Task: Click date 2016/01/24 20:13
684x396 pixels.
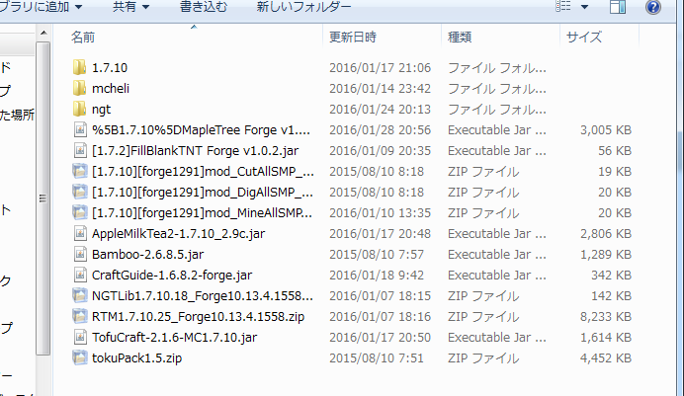Action: (380, 110)
